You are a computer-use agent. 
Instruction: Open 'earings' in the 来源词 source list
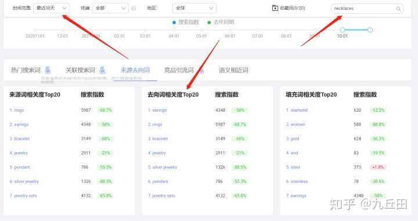(19, 124)
